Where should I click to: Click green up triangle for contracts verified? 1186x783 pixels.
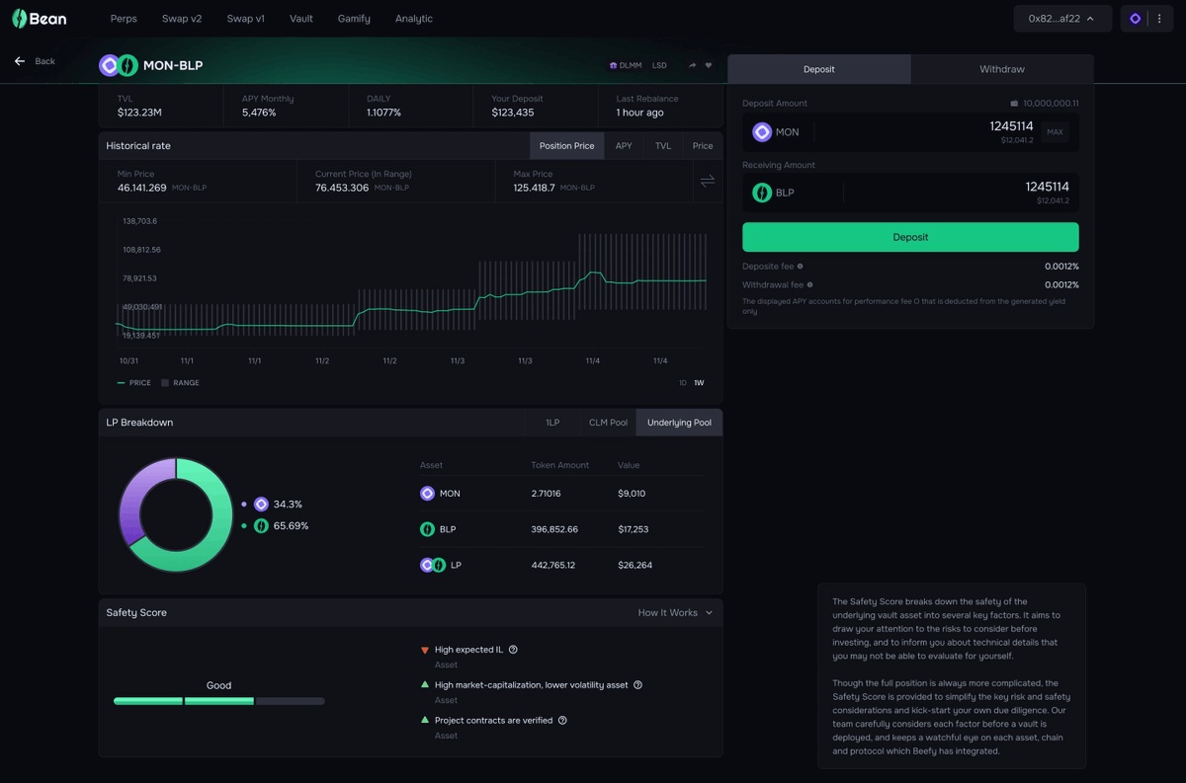pos(425,720)
